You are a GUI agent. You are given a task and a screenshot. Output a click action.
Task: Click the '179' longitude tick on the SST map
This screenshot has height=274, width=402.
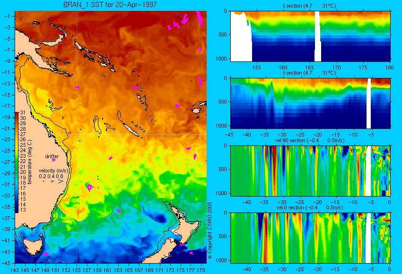[x=201, y=270]
